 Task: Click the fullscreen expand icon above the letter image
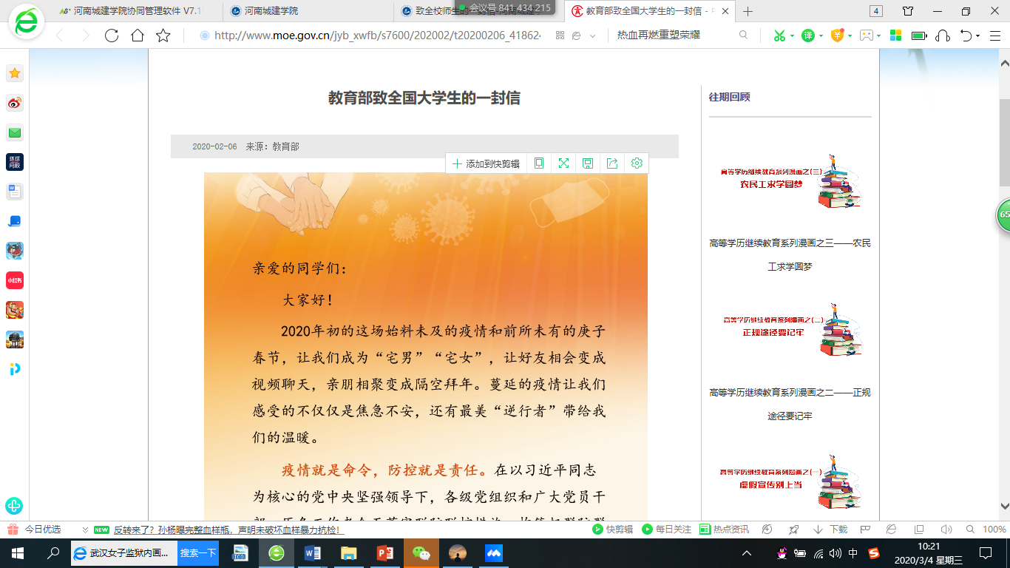click(x=563, y=163)
